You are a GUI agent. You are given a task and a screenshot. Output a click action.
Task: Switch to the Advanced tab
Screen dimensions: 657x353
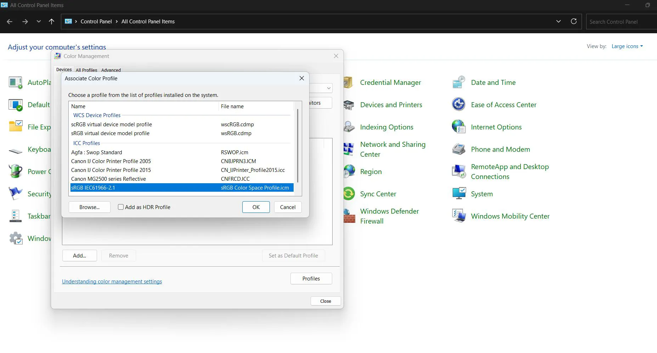(x=111, y=70)
